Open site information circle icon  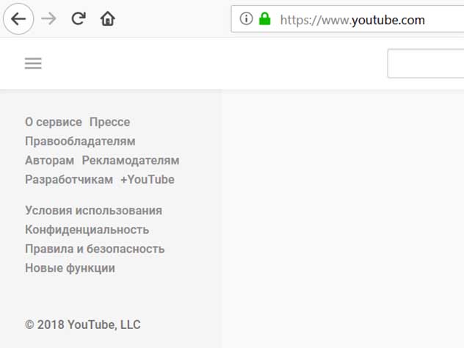click(x=247, y=20)
